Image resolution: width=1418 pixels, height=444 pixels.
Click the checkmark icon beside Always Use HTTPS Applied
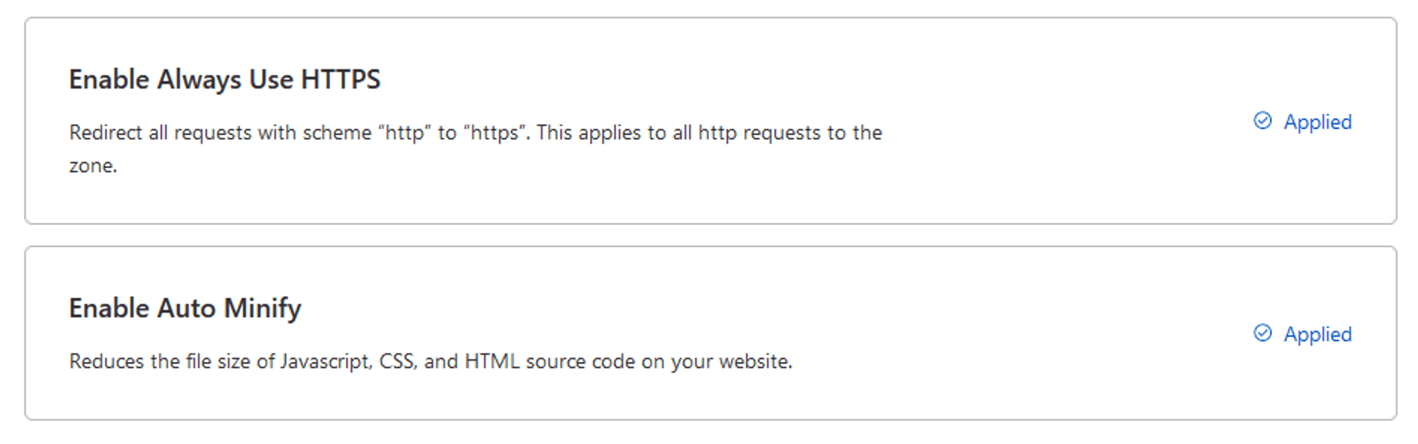(1264, 121)
